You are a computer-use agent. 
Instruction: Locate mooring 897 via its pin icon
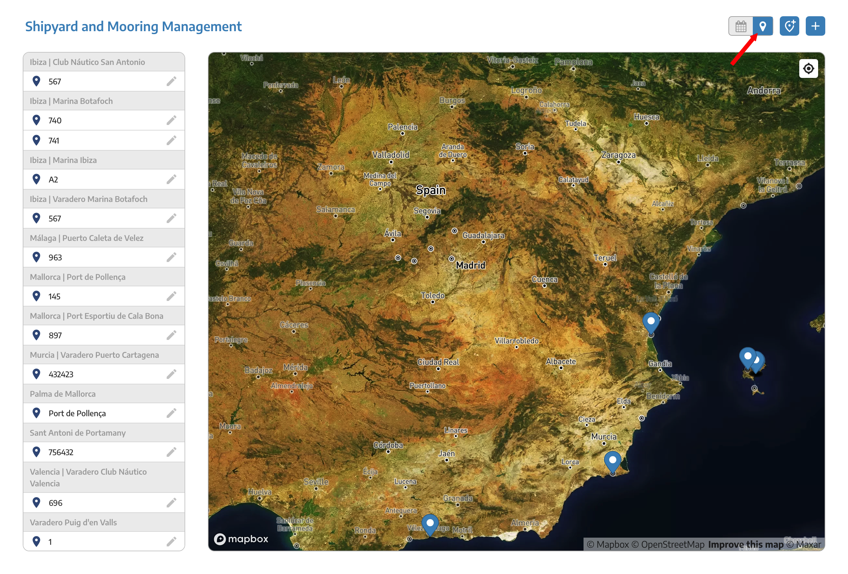tap(36, 335)
